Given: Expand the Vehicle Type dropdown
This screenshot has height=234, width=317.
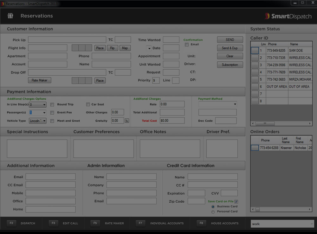Looking at the screenshot, I should pyautogui.click(x=44, y=121).
